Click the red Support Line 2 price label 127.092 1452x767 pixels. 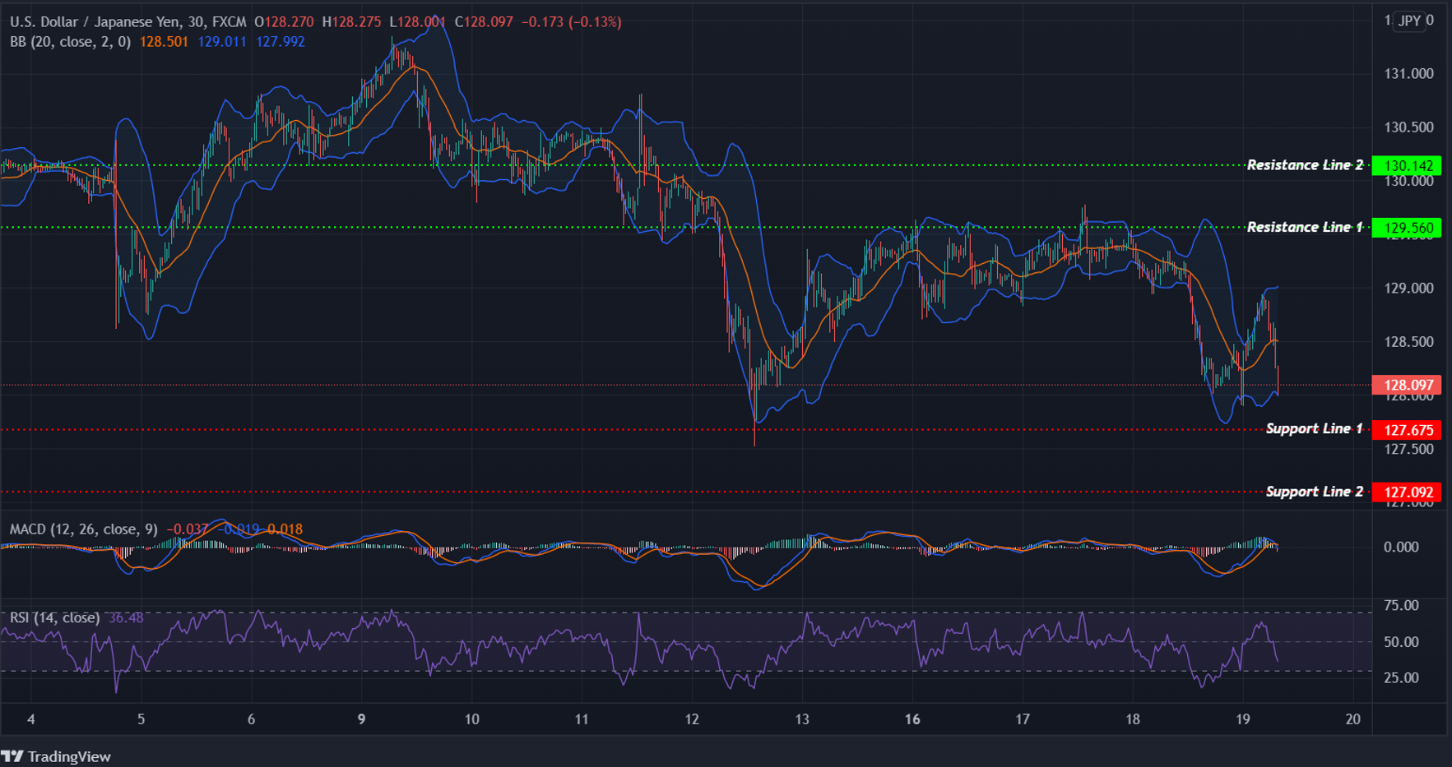tap(1408, 492)
